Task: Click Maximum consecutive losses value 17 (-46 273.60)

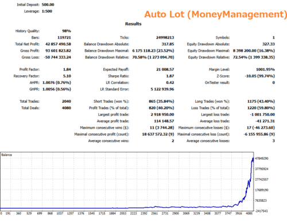Action: [261, 128]
